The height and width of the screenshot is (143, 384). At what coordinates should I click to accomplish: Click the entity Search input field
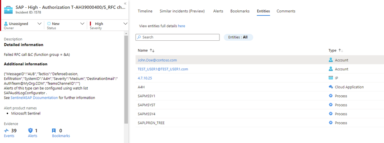click(x=178, y=37)
